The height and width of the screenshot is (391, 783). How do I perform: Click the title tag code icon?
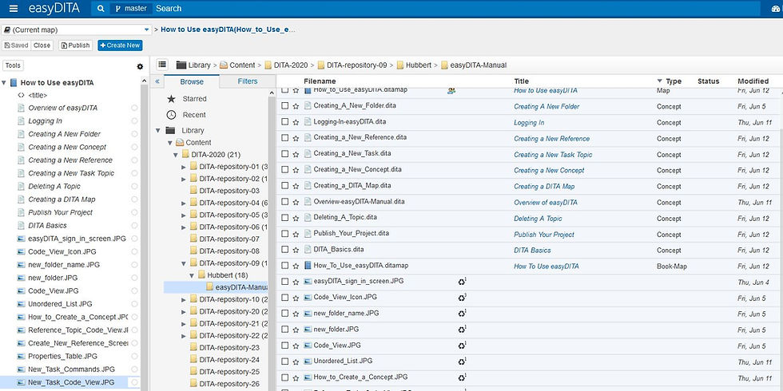tap(21, 95)
